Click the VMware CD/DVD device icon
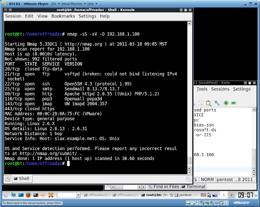260x207 pixels. pyautogui.click(x=193, y=203)
